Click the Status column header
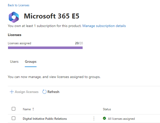The image size is (160, 123). click(x=107, y=109)
